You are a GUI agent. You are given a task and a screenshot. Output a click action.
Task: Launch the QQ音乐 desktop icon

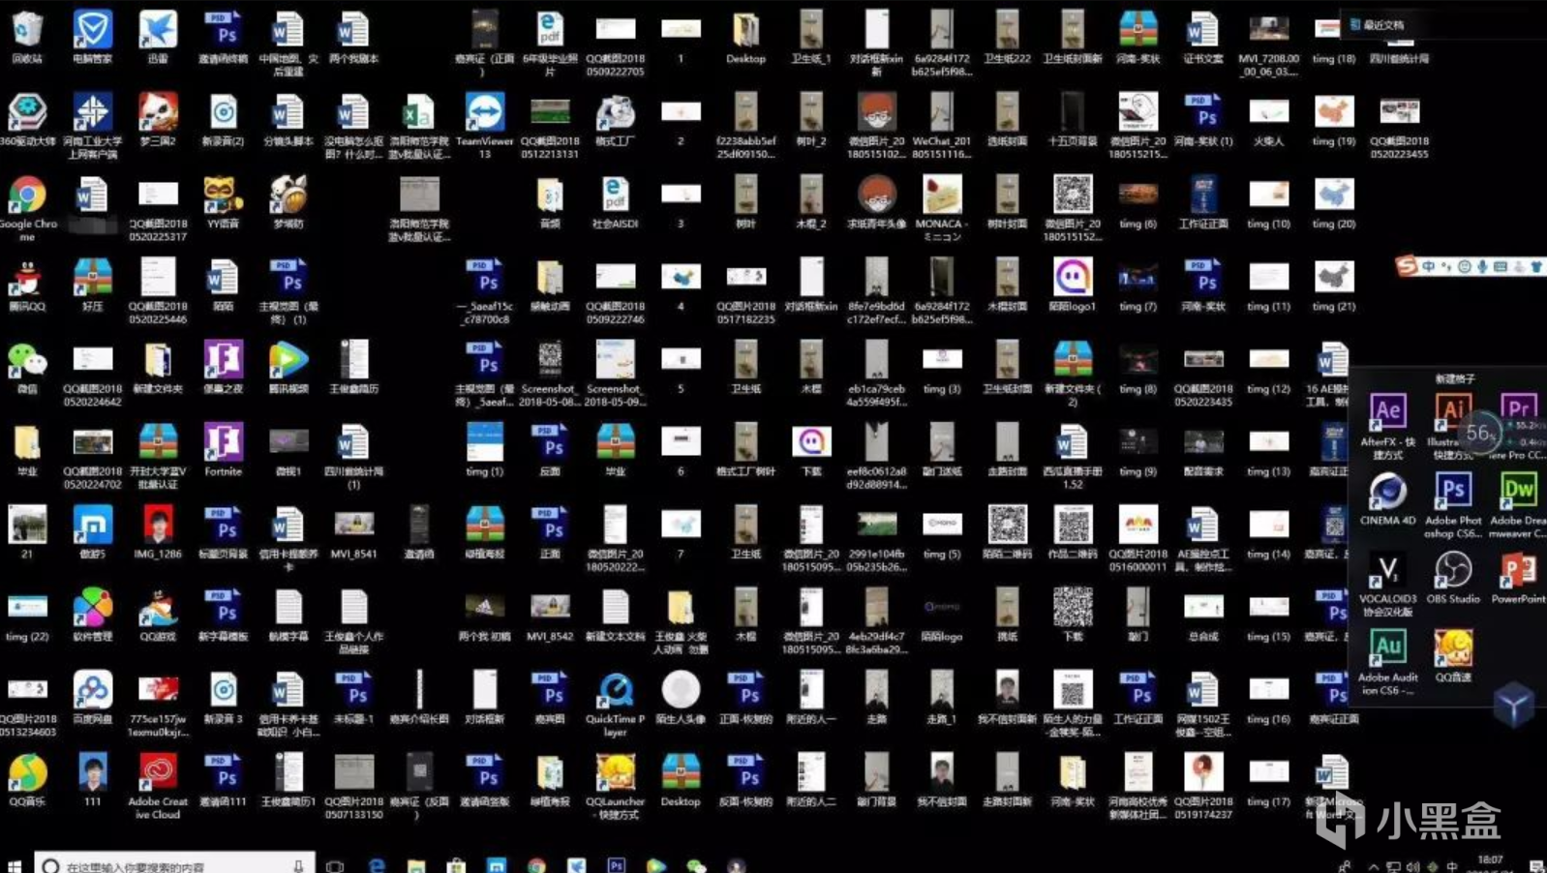click(x=27, y=780)
